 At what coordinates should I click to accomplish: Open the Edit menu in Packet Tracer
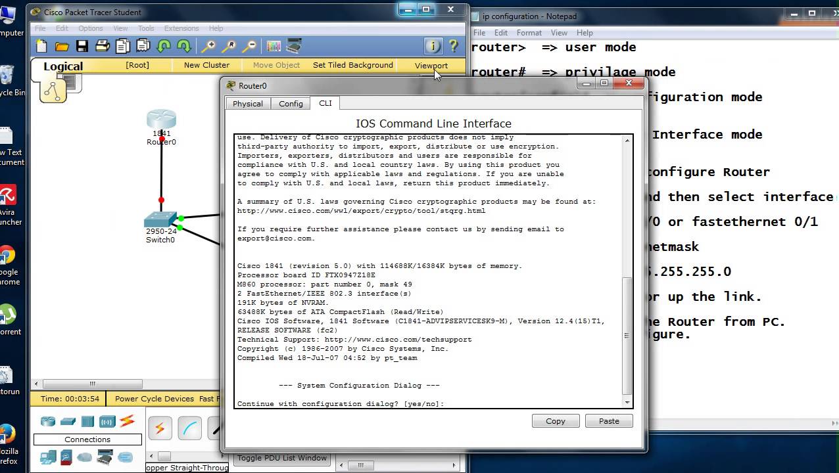[62, 28]
